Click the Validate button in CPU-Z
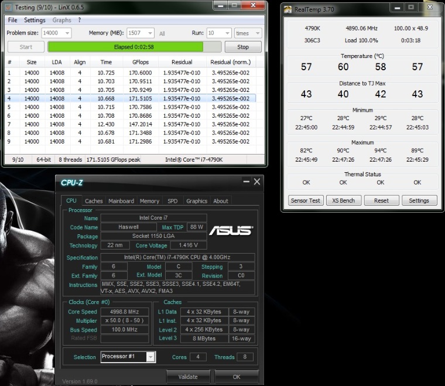Image resolution: width=445 pixels, height=386 pixels. tap(188, 377)
